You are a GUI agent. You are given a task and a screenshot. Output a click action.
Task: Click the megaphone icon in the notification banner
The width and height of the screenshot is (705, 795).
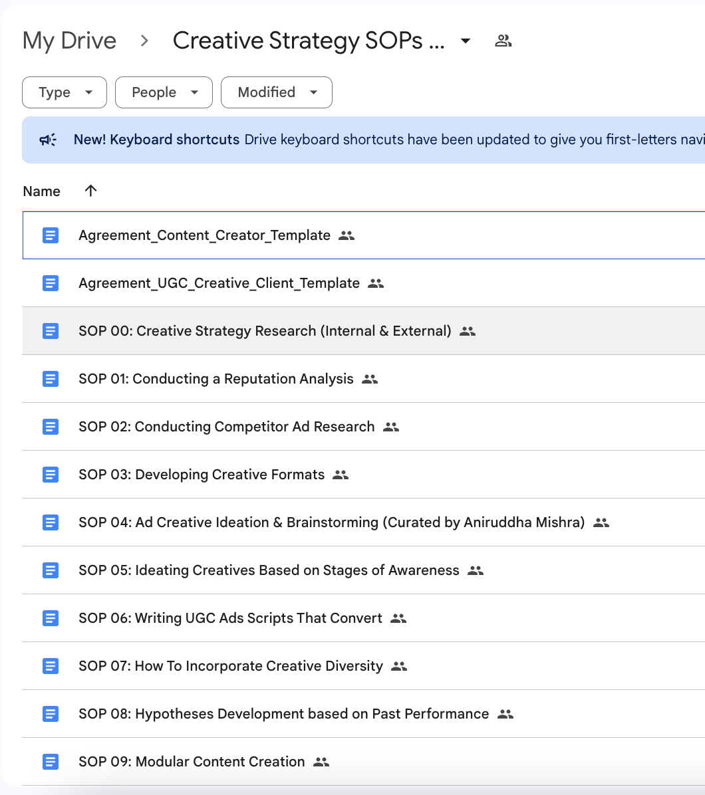(47, 140)
